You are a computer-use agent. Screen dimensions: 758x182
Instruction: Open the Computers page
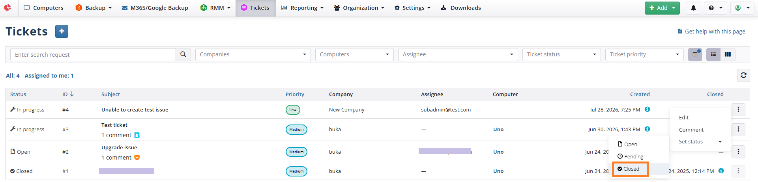tap(43, 8)
